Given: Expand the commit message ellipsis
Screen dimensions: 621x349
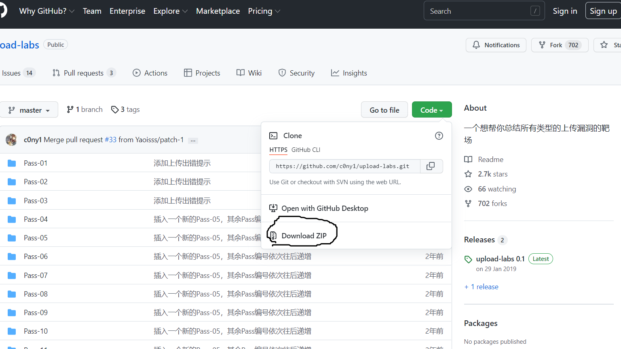Looking at the screenshot, I should click(193, 141).
